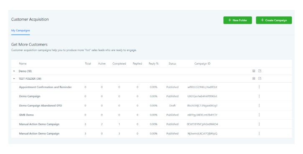Click Completed value 3 in last campaign row
Viewport: 303px width, 154px height.
[x=119, y=133]
